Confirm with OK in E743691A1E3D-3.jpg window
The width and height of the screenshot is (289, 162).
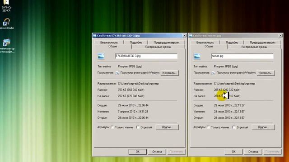(137, 152)
